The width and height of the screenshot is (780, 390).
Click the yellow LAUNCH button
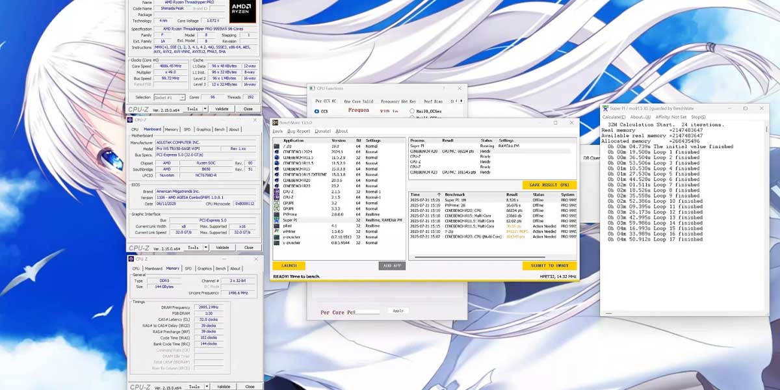click(x=289, y=266)
